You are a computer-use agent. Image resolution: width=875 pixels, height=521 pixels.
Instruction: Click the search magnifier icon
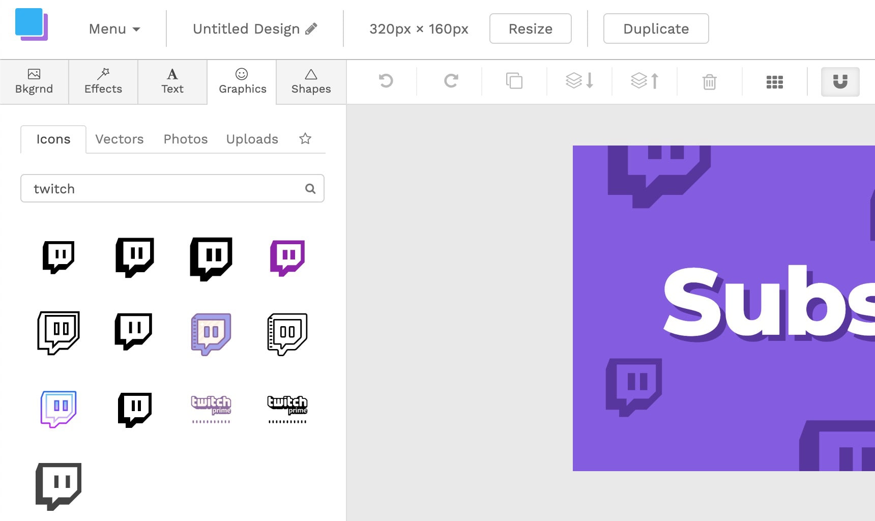point(310,189)
